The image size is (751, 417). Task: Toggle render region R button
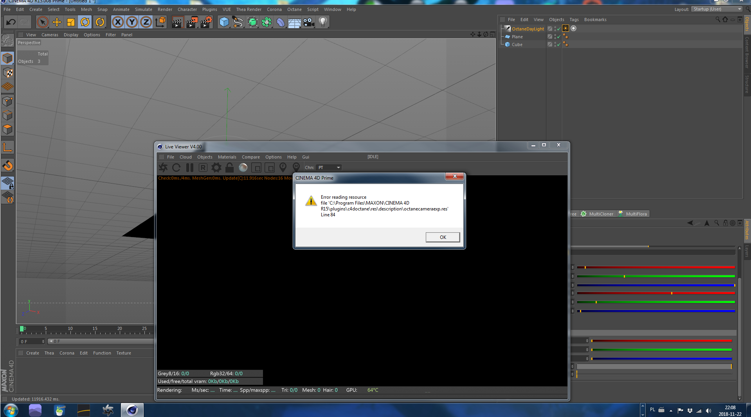pyautogui.click(x=203, y=168)
